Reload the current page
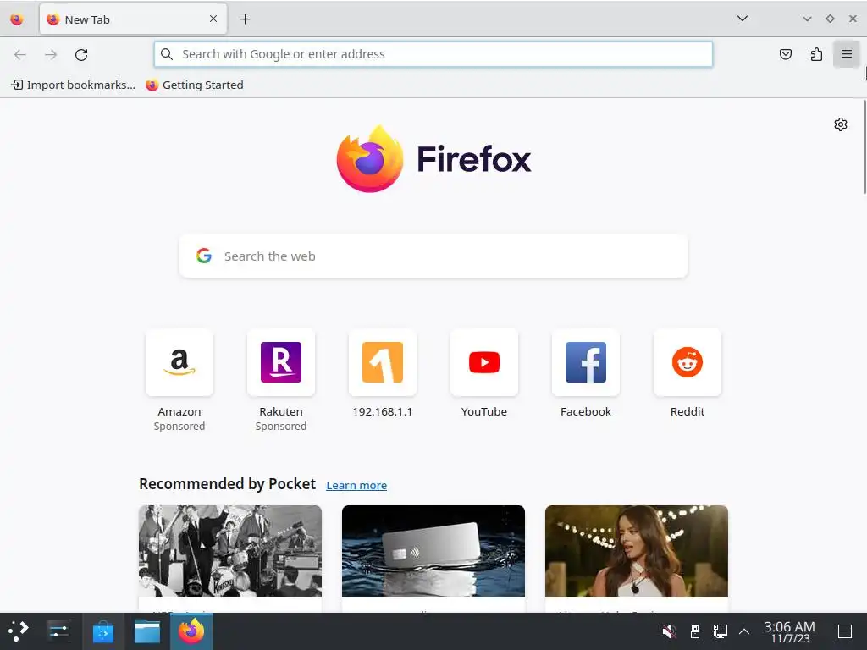 pyautogui.click(x=81, y=54)
